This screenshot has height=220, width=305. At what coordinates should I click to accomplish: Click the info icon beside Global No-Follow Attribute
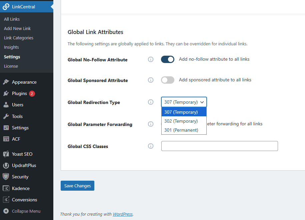[x=151, y=59]
